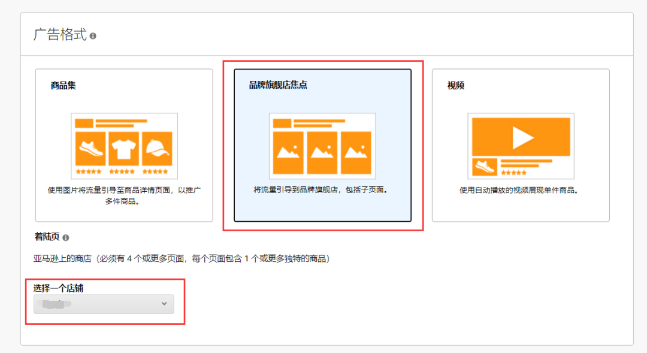Click the middle image panel in 品牌旗舰店焦点 illustration
This screenshot has height=353, width=647.
(323, 150)
